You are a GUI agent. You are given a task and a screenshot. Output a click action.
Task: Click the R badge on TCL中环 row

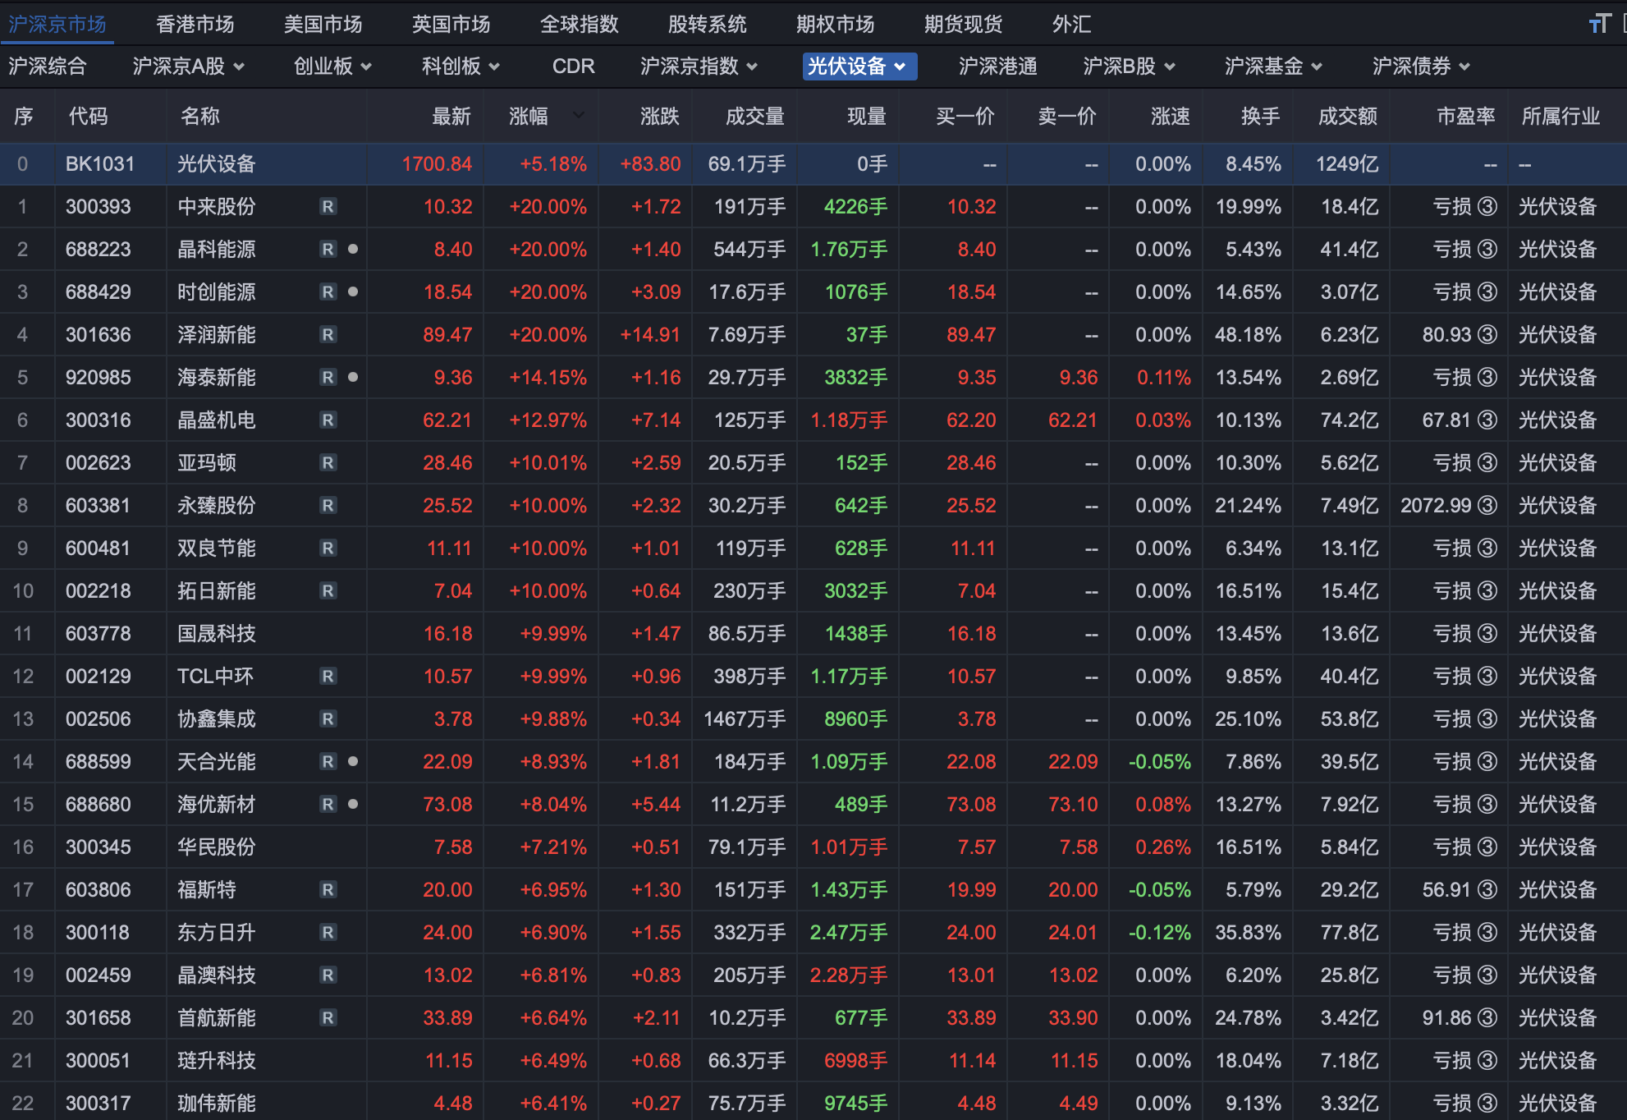point(328,677)
